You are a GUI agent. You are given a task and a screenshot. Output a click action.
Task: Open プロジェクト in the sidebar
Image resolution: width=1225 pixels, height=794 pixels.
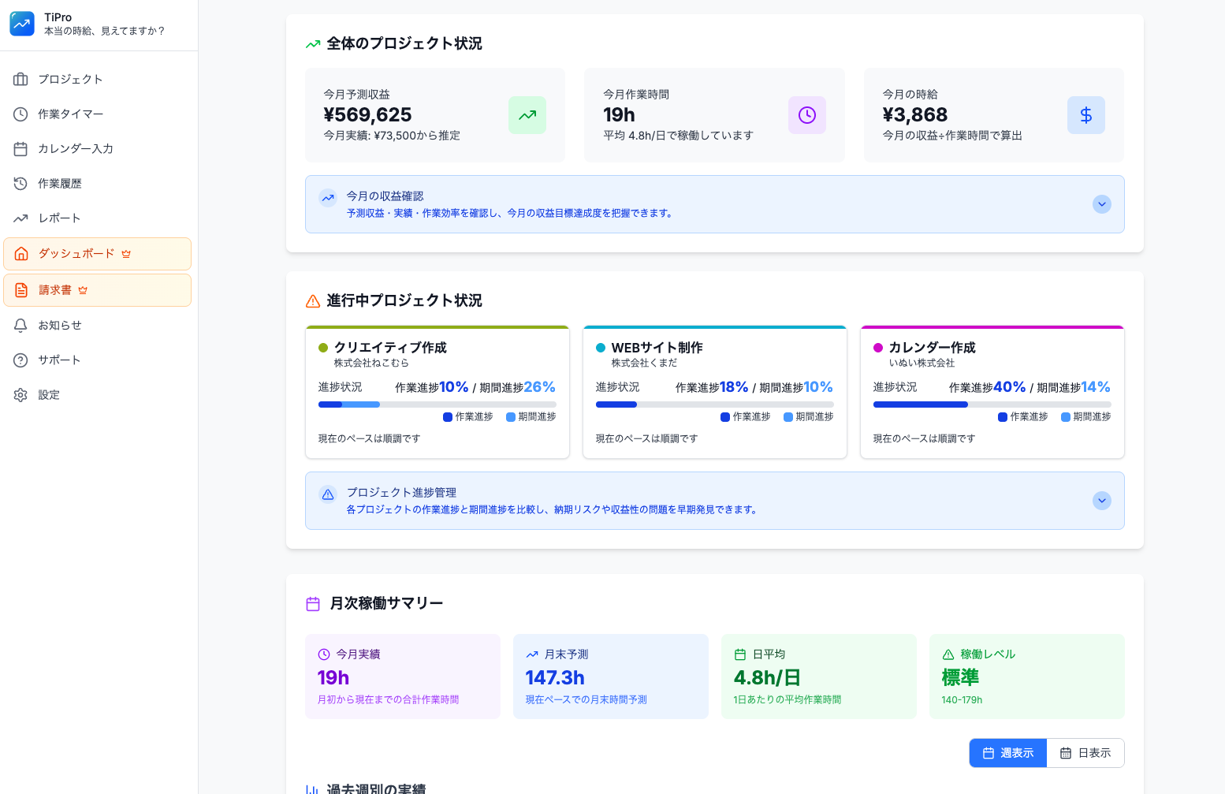[x=70, y=80]
